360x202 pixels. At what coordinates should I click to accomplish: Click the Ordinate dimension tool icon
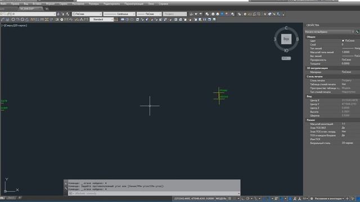tap(7, 20)
